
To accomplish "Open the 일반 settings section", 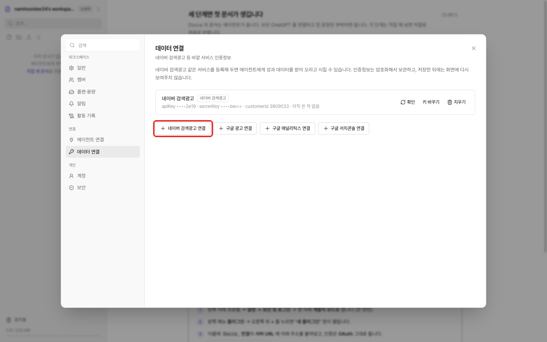I will (x=103, y=68).
